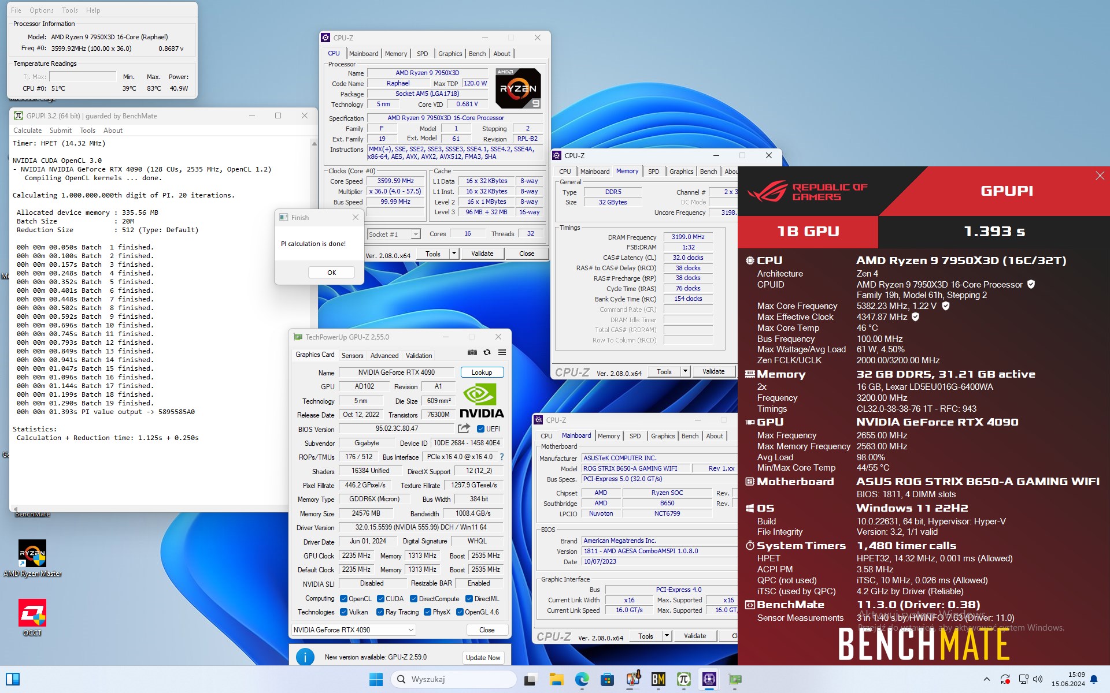Click the GPU-Z green card taskbar icon

[x=735, y=679]
